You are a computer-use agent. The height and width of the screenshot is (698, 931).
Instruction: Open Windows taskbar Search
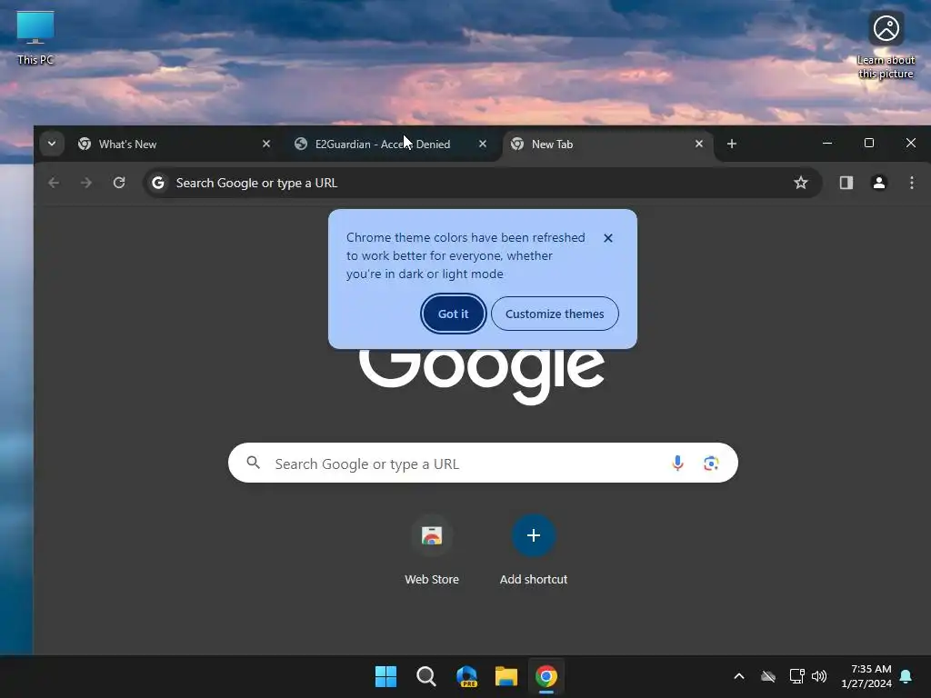coord(425,676)
